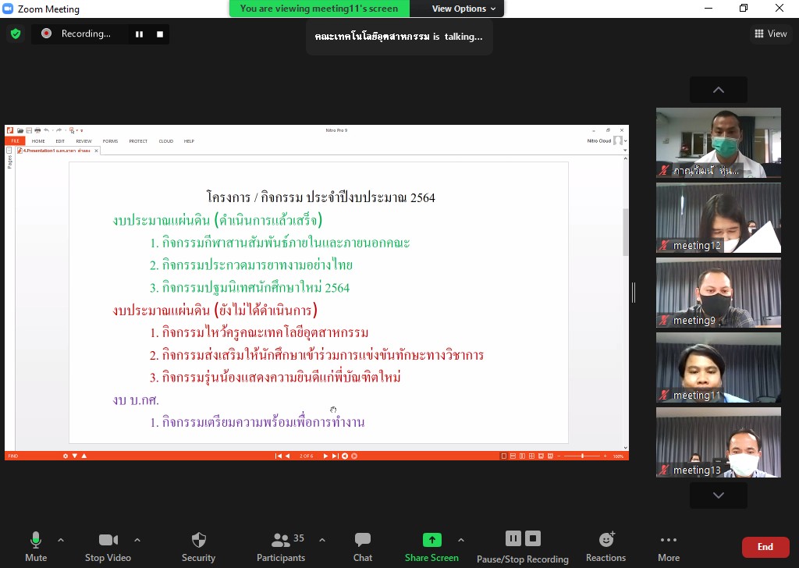This screenshot has width=799, height=568.
Task: Click the red Recording indicator dot
Action: (46, 34)
